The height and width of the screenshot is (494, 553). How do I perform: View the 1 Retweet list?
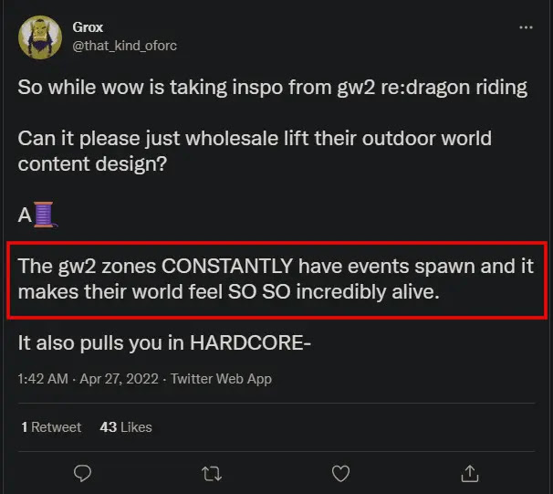(51, 427)
